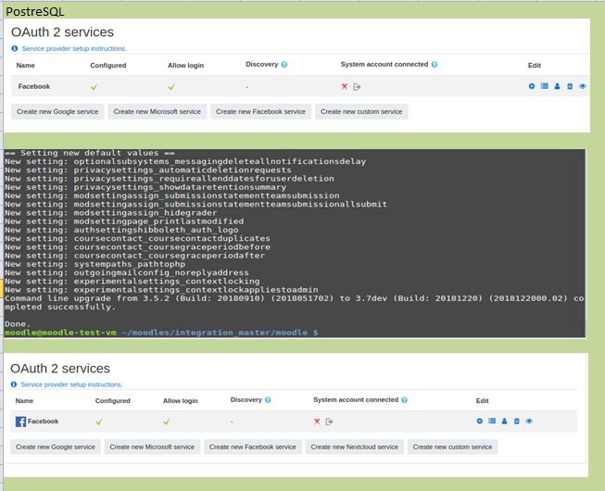Open user field mappings icon in lower Facebook row
The height and width of the screenshot is (491, 605).
[x=504, y=422]
